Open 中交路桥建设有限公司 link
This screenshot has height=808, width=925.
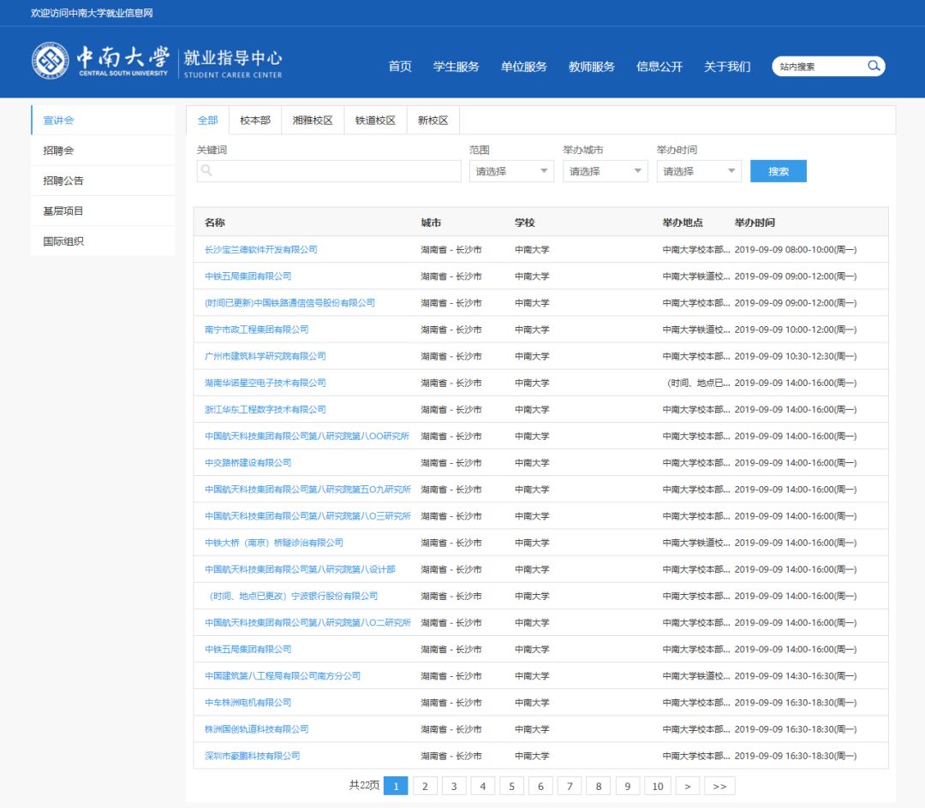(x=248, y=463)
